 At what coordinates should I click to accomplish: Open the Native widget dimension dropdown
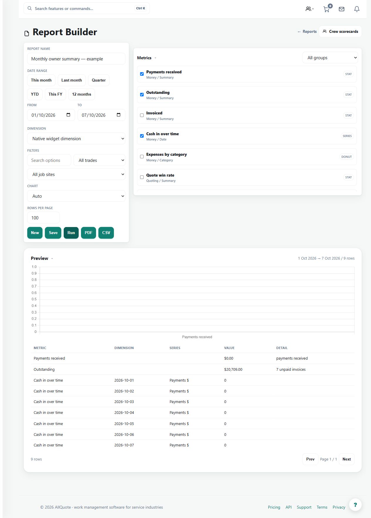pyautogui.click(x=76, y=138)
